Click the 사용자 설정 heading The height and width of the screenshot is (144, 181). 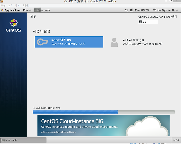[41, 31]
